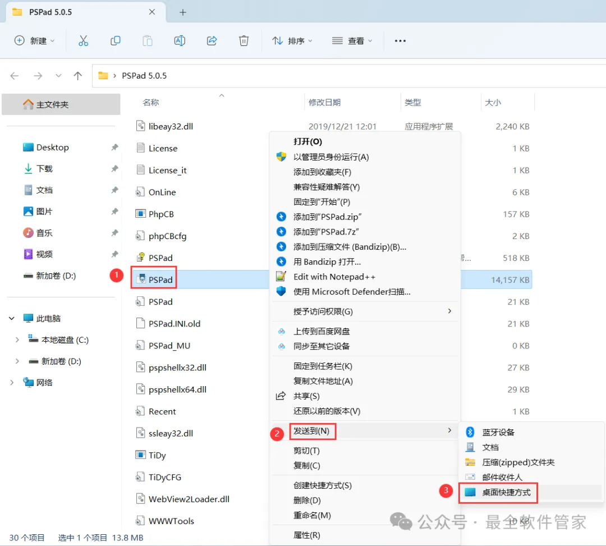This screenshot has width=606, height=546.
Task: Select the libeay32.dll file
Action: 171,126
